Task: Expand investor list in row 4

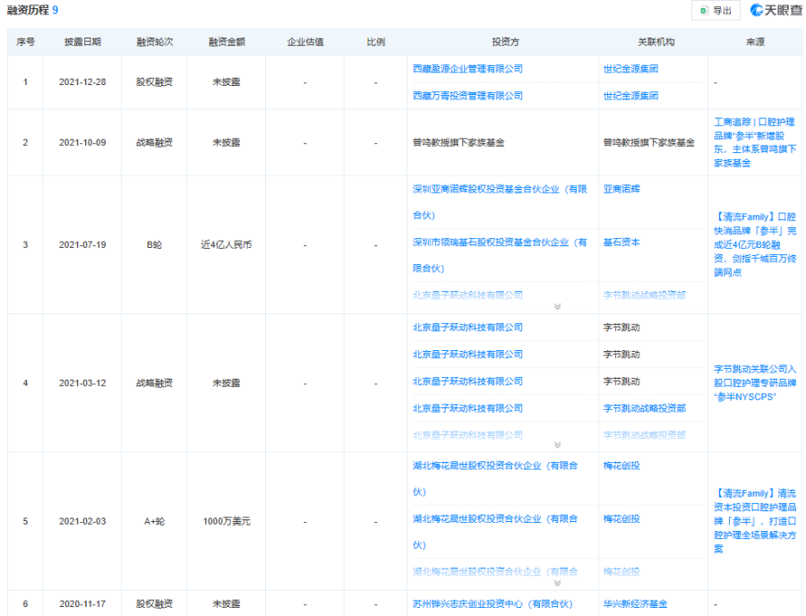Action: tap(557, 444)
